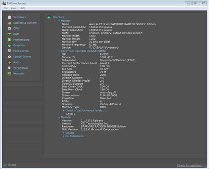Viewport: 209px width, 169px height.
Task: Select the Audio speaker icon
Action: tap(9, 62)
